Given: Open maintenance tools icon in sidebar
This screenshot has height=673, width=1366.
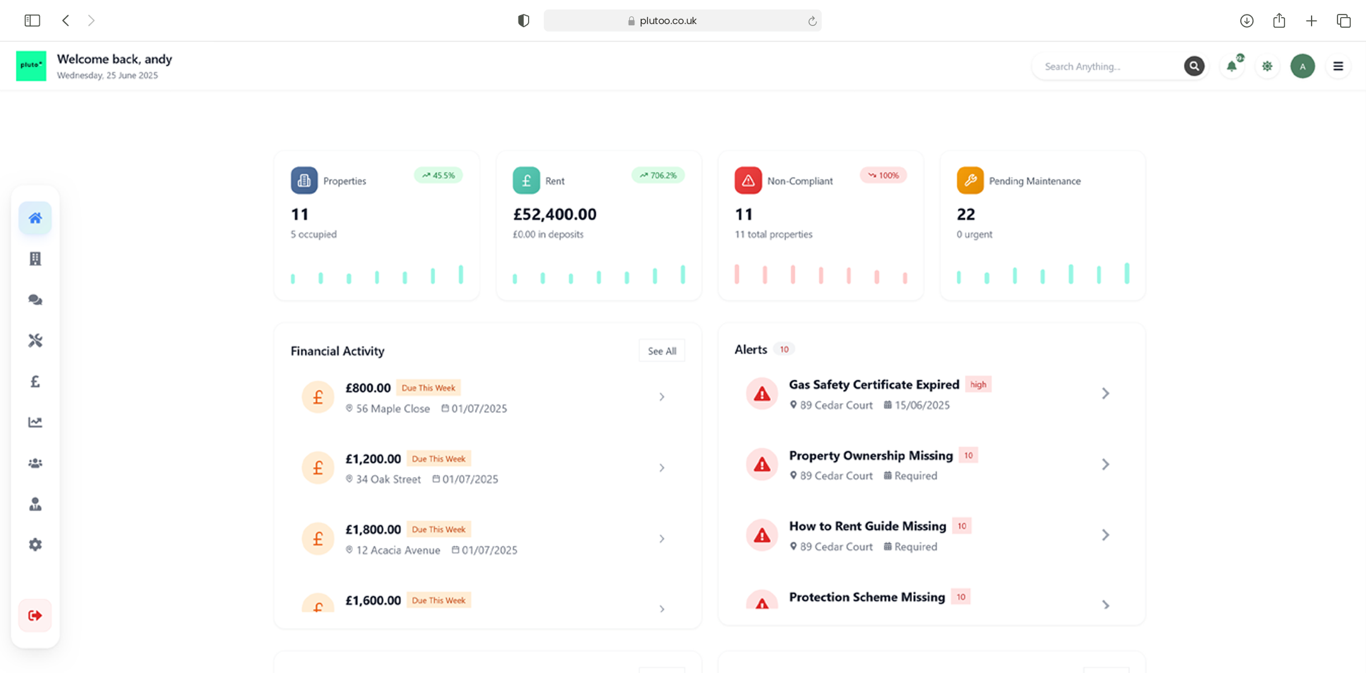Looking at the screenshot, I should [35, 341].
